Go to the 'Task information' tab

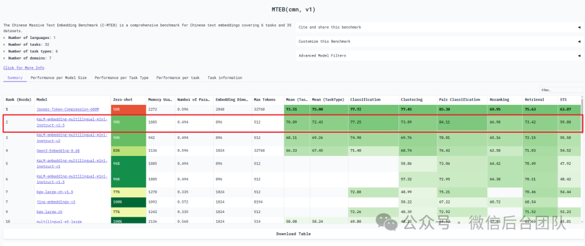(225, 78)
